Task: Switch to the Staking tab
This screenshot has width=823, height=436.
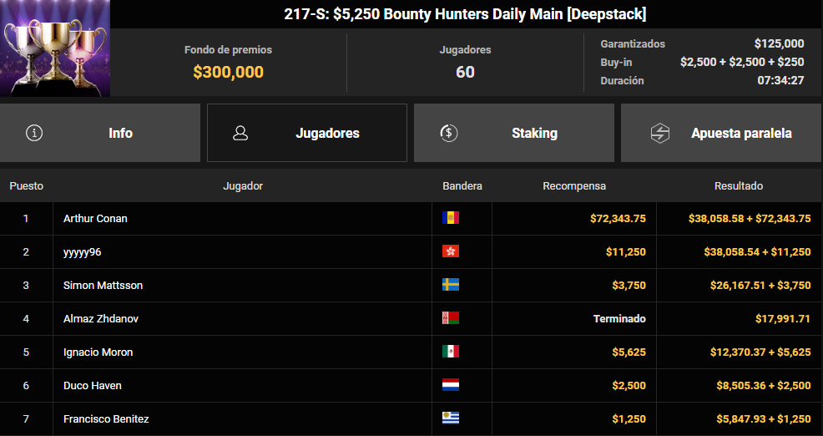Action: coord(514,133)
